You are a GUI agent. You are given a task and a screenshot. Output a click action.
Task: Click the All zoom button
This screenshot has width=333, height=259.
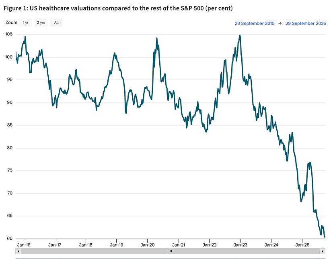click(x=56, y=22)
